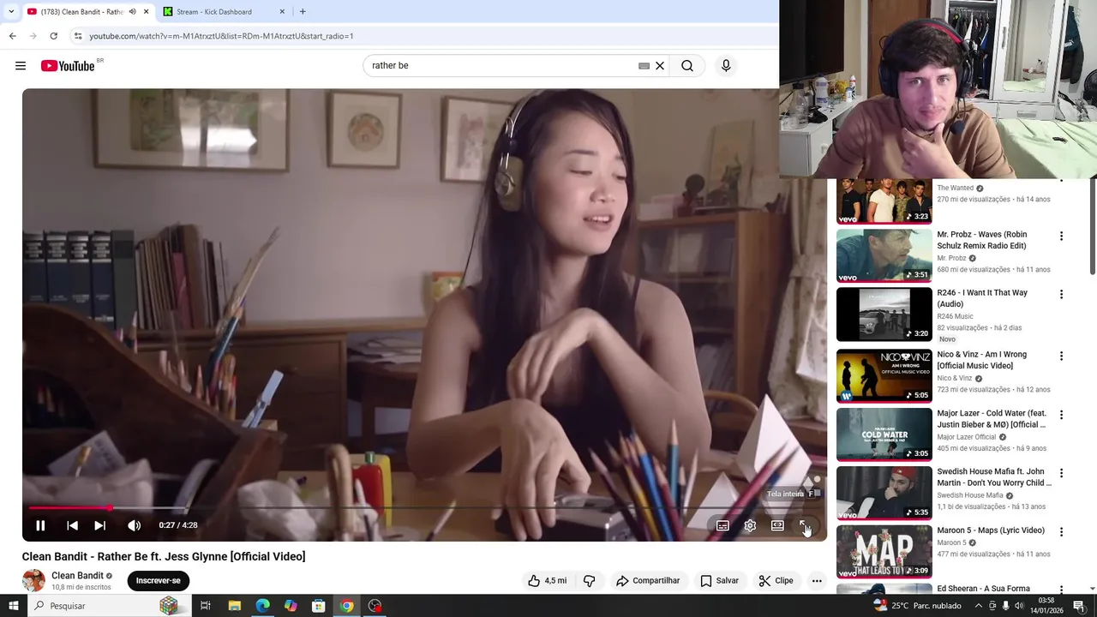Open the YouTube hamburger guide menu
Image resolution: width=1097 pixels, height=617 pixels.
[21, 66]
